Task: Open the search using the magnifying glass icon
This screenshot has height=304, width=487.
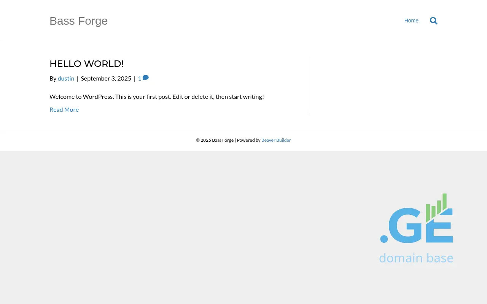Action: [433, 21]
